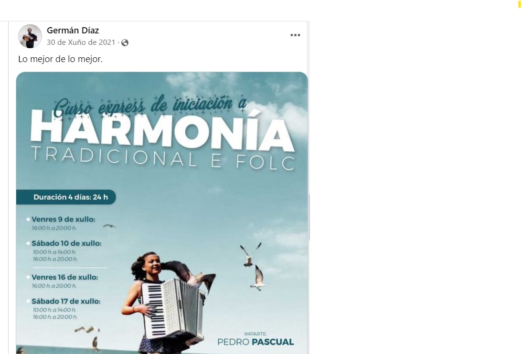The width and height of the screenshot is (521, 354).
Task: Open Germán Díaz's round profile avatar
Action: click(30, 36)
